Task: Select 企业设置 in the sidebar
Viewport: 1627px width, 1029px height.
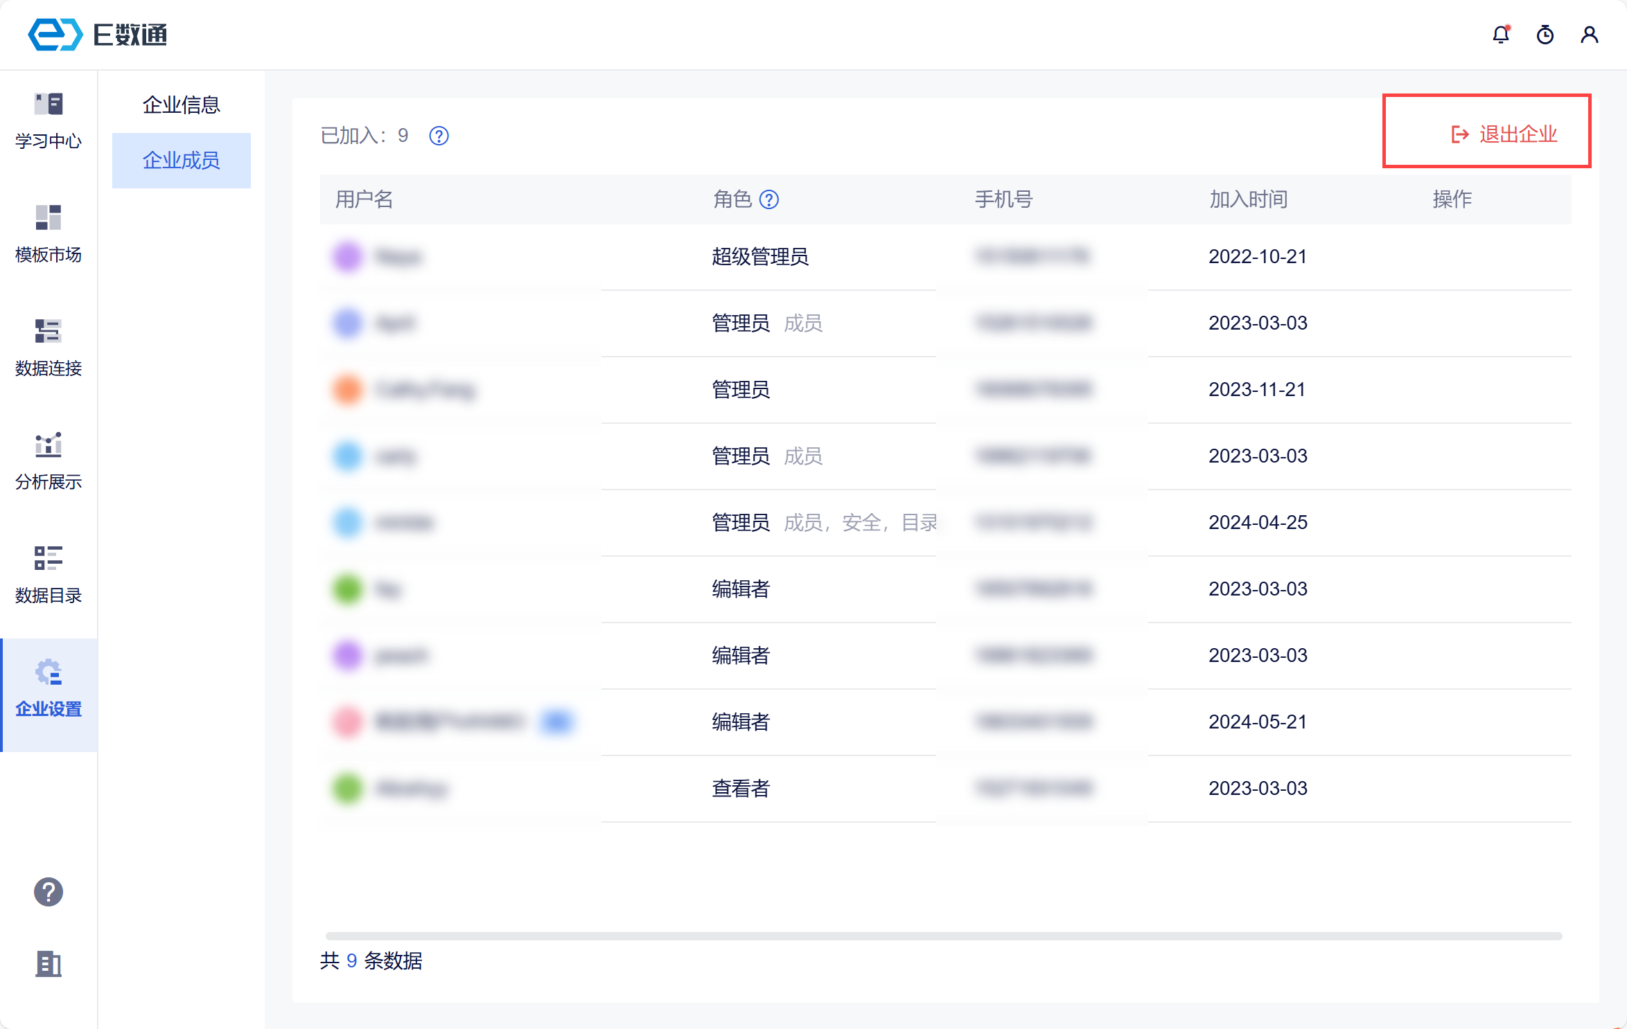Action: pos(49,689)
